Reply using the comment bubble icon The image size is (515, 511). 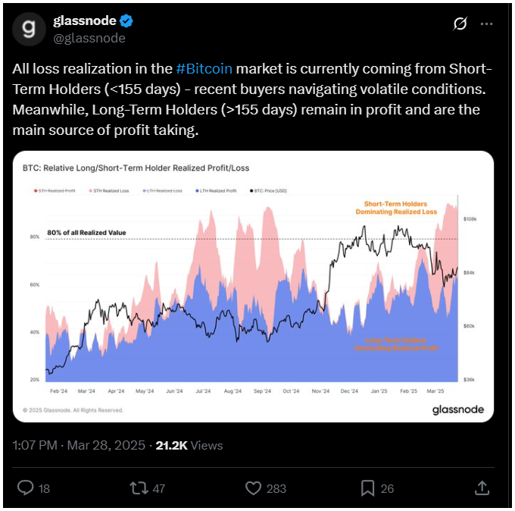(25, 488)
